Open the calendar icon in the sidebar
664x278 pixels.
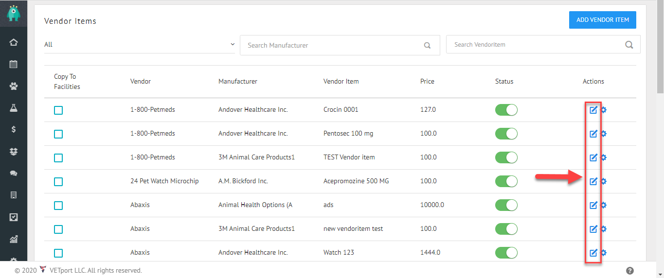point(14,64)
